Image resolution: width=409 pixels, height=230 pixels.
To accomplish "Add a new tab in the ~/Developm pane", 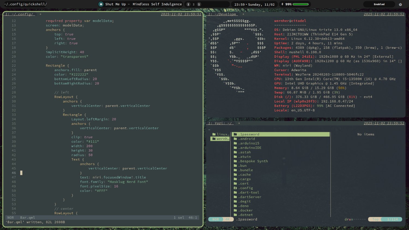I will point(243,14).
